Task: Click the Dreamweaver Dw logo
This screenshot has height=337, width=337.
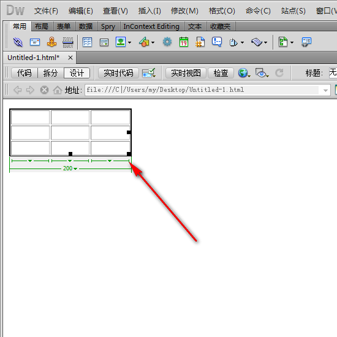Action: (15, 10)
